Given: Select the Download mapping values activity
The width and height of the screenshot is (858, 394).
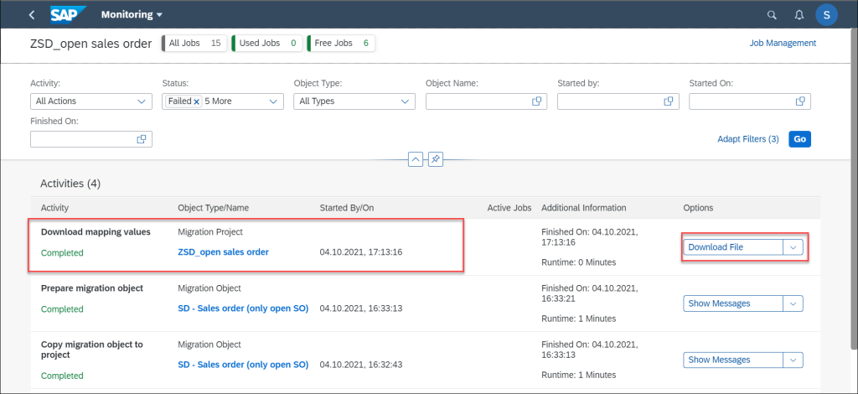Looking at the screenshot, I should [x=96, y=231].
